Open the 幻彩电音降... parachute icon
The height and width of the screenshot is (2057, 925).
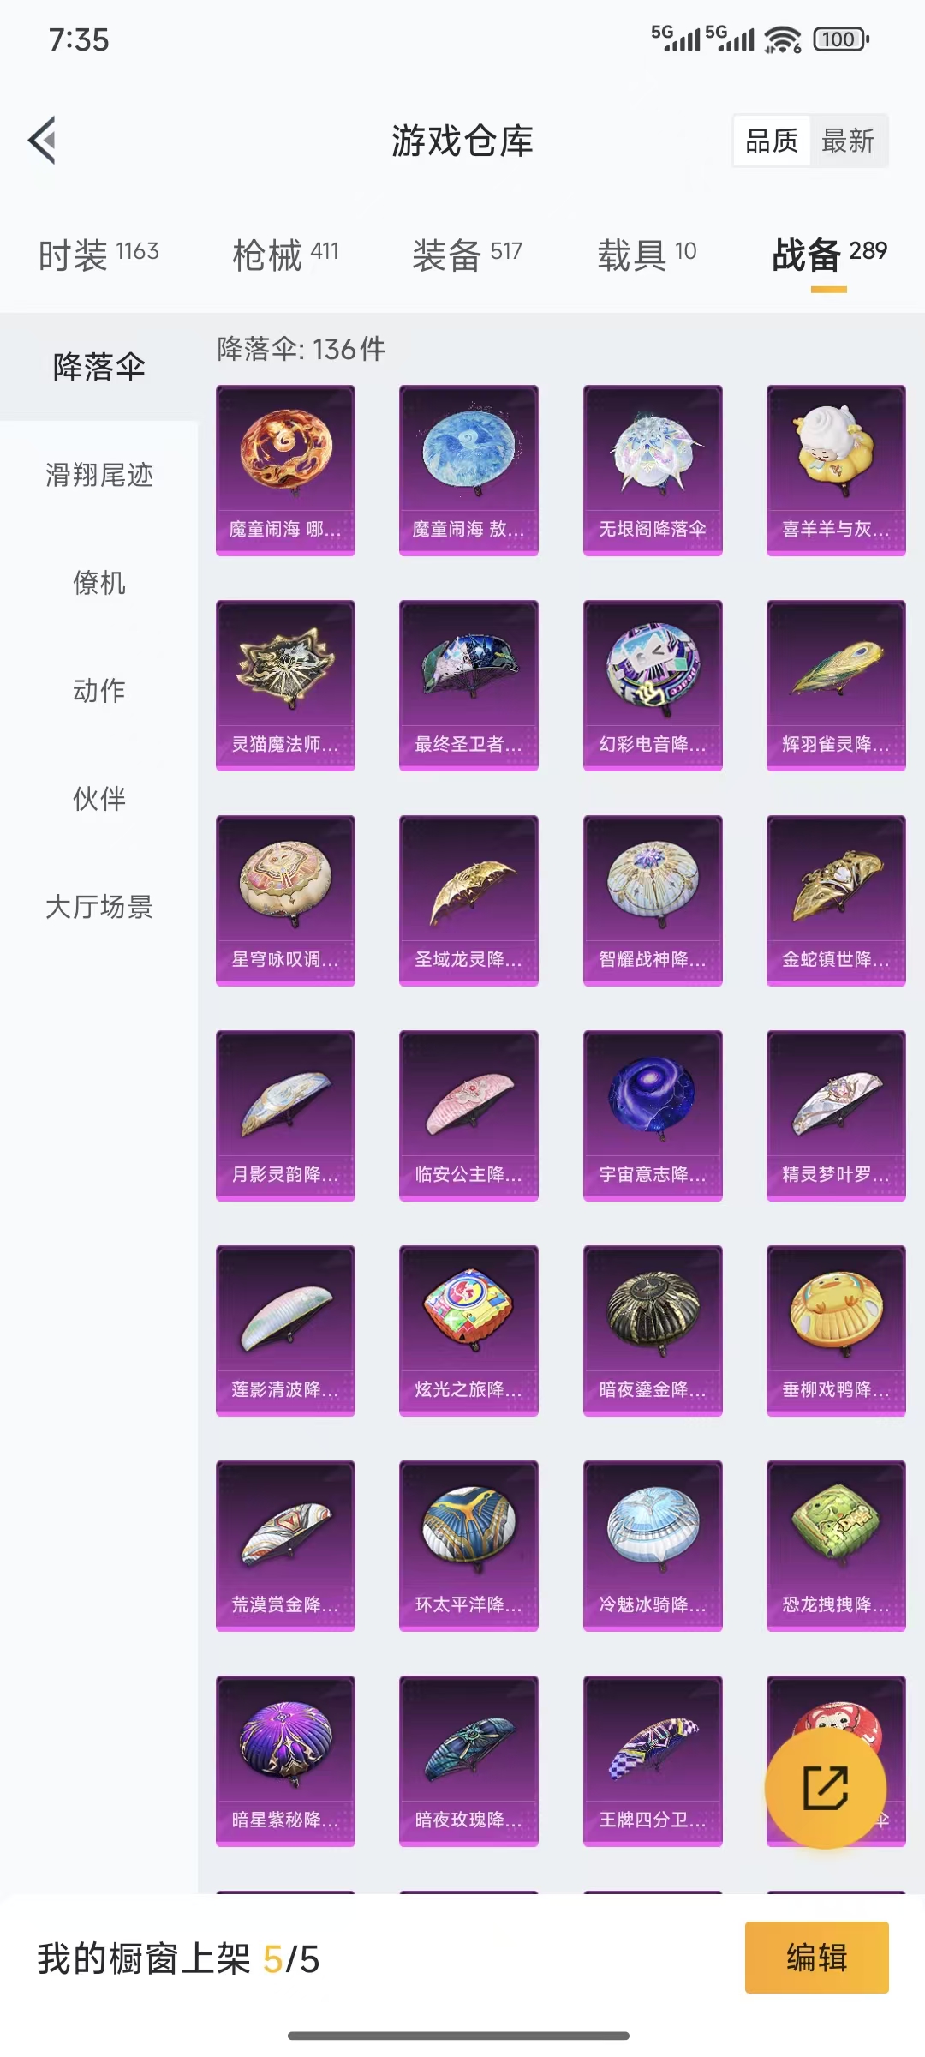(653, 685)
